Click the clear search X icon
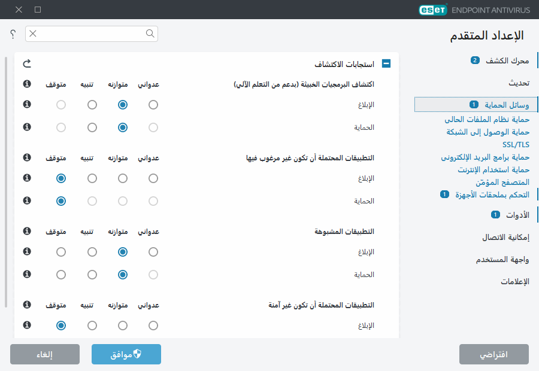This screenshot has width=539, height=371. [33, 34]
